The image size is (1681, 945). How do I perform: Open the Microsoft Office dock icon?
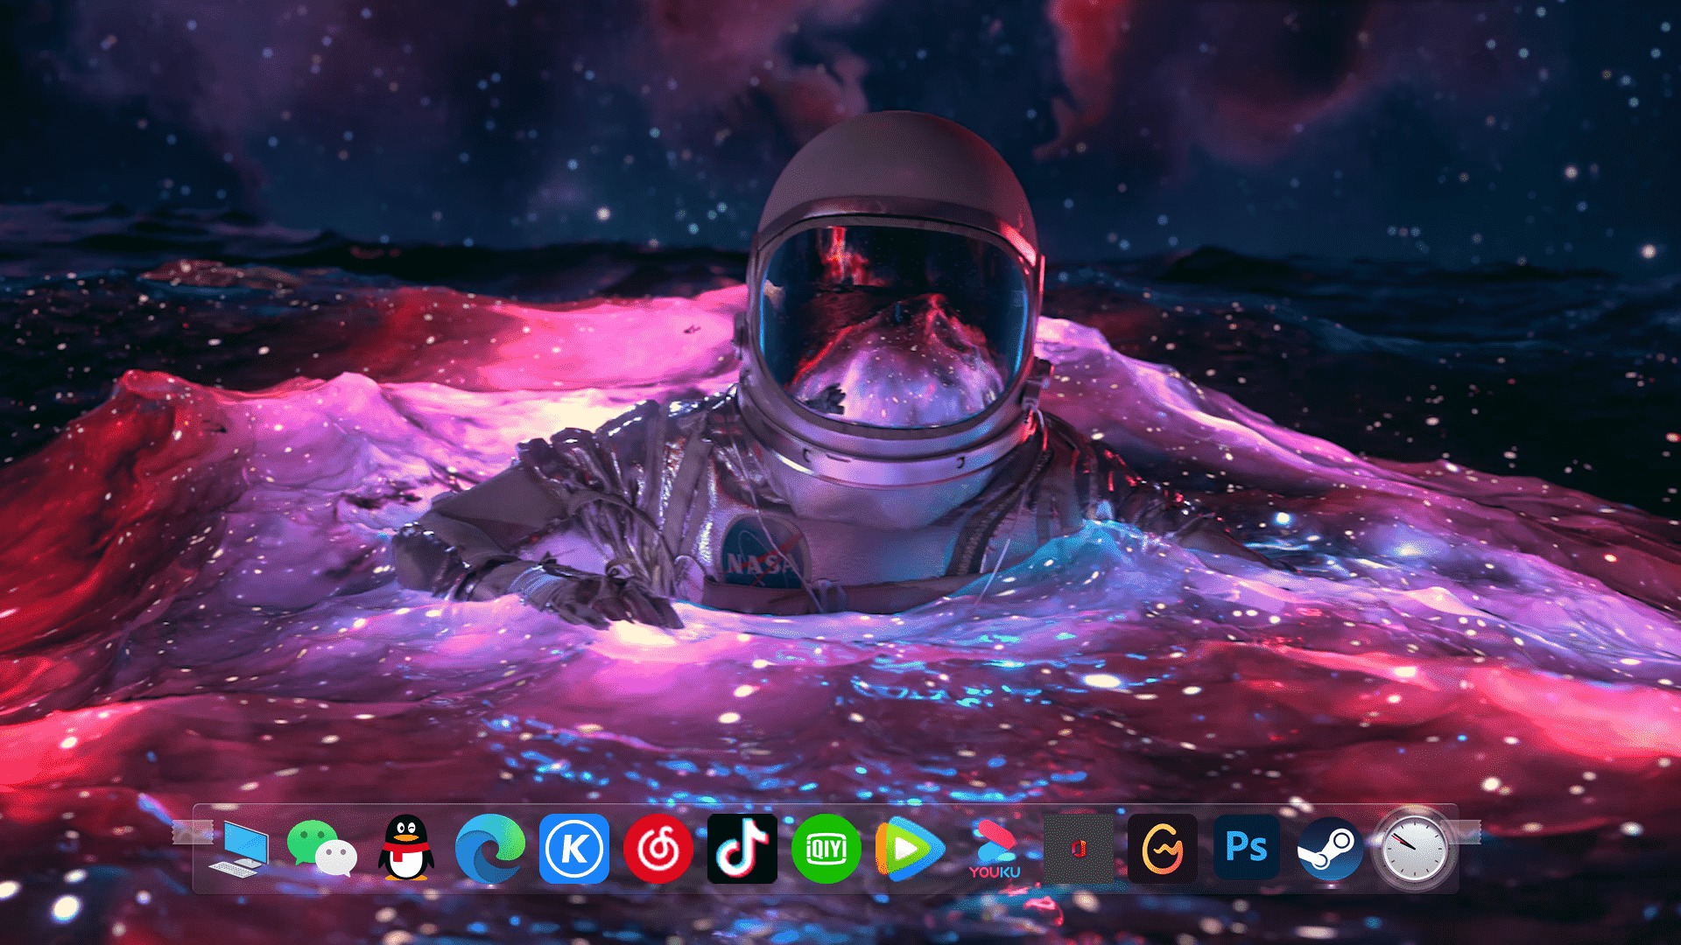point(1079,849)
